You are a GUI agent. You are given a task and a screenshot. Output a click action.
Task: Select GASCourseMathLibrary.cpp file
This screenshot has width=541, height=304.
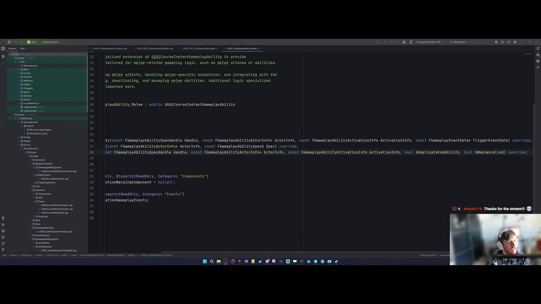55,179
